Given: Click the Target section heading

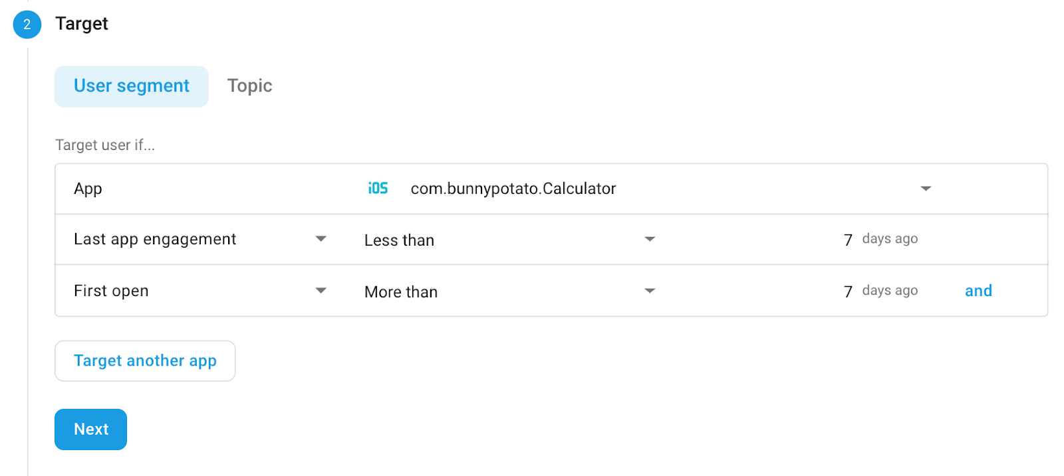Looking at the screenshot, I should pos(82,24).
